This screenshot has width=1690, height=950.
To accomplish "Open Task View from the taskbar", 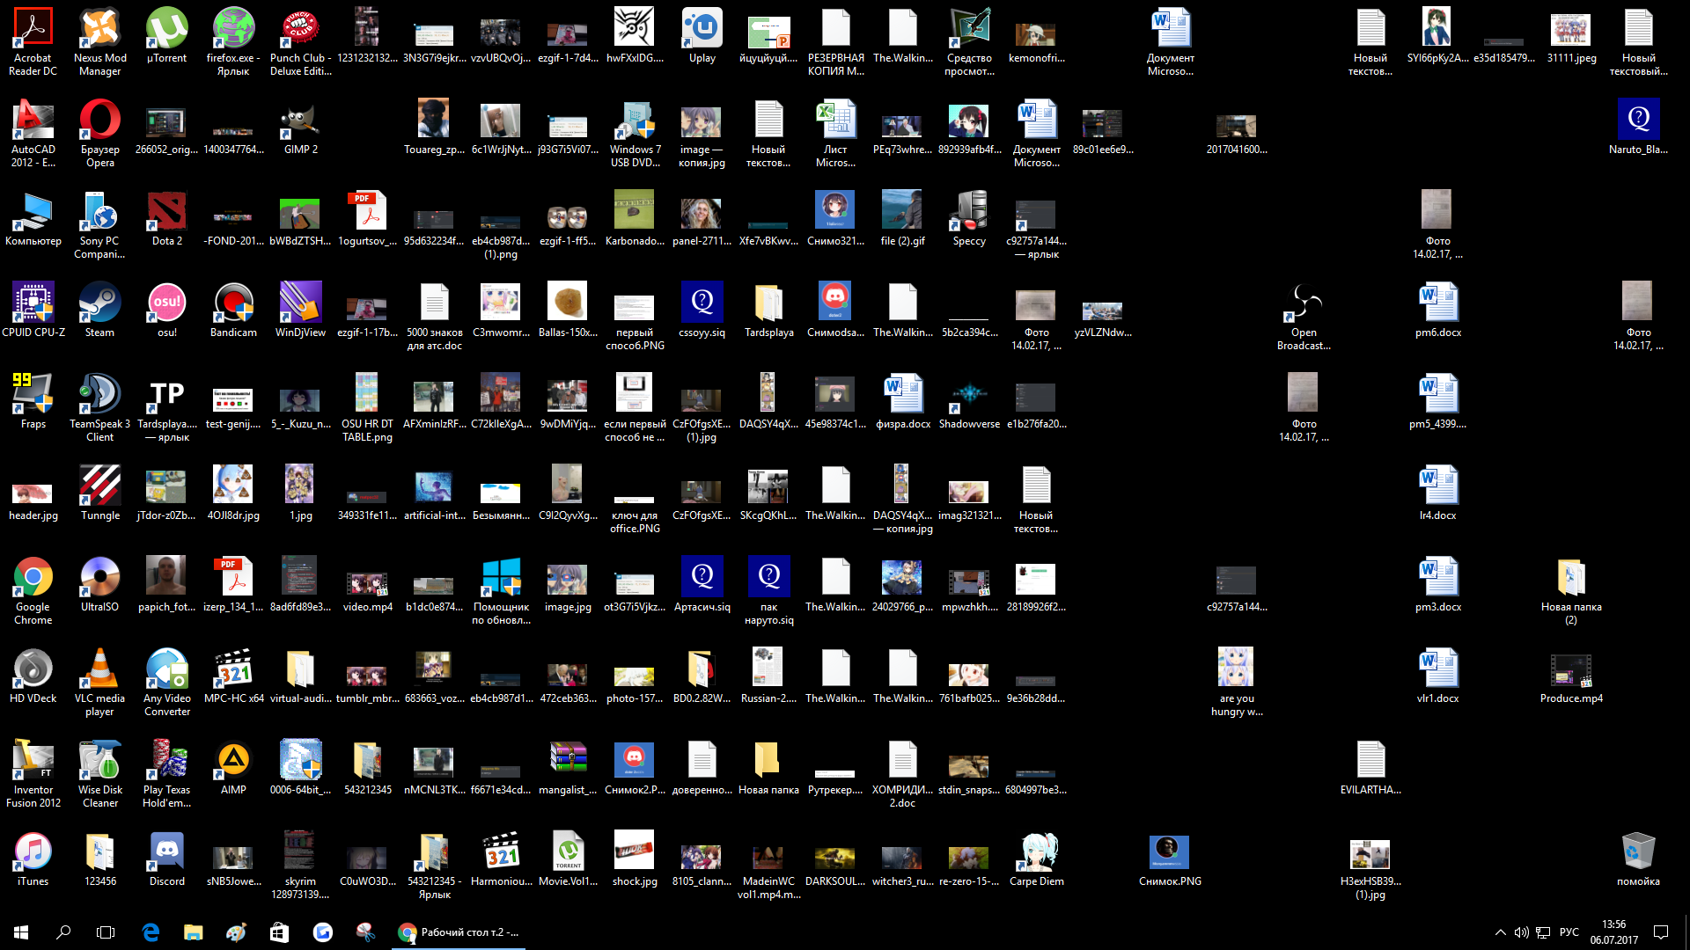I will (x=106, y=932).
